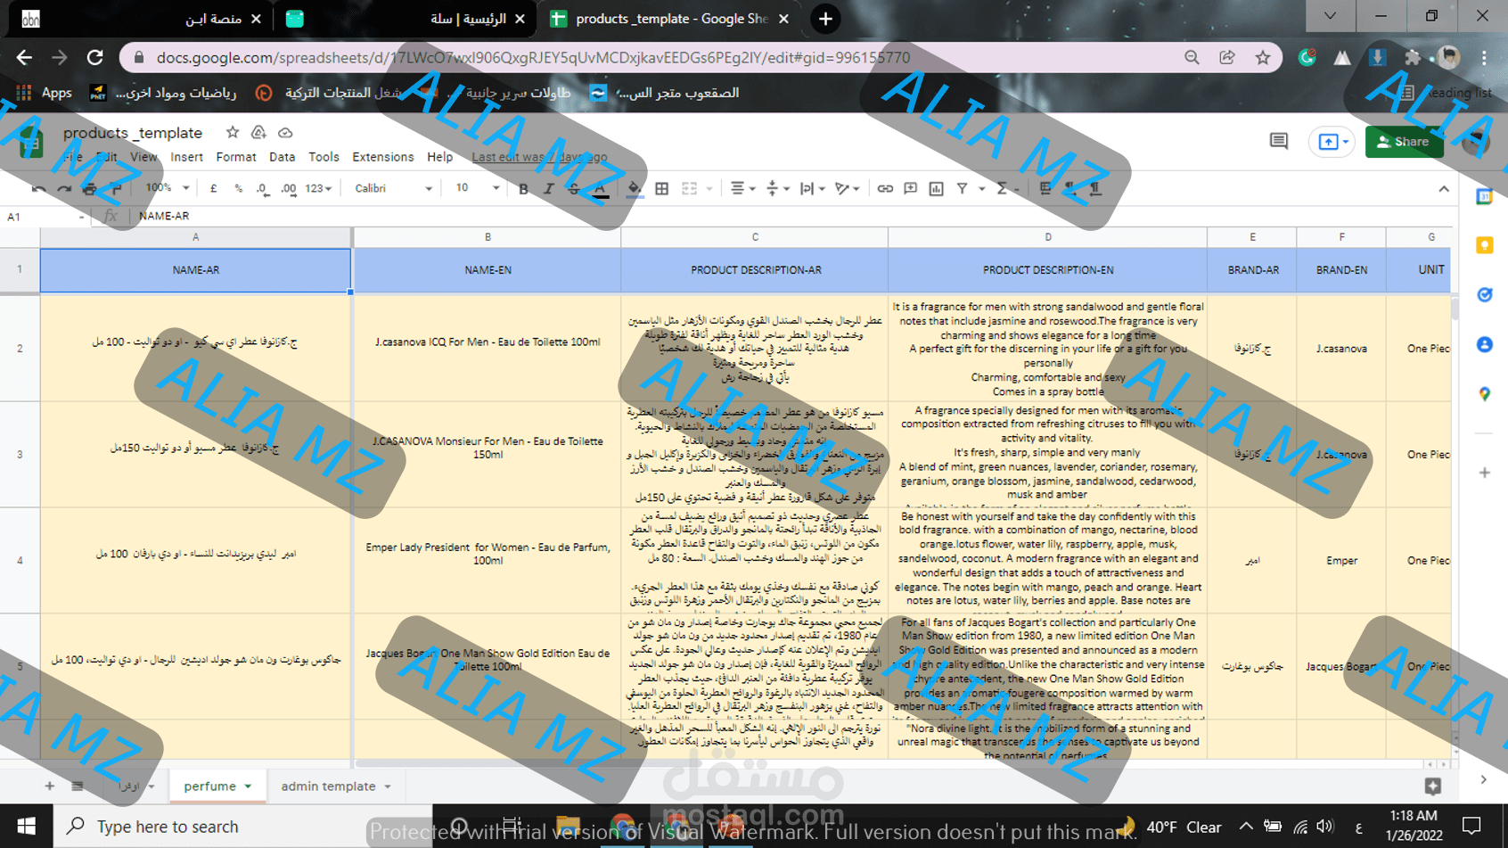Select the Paint format tool
The width and height of the screenshot is (1508, 848).
tap(116, 189)
